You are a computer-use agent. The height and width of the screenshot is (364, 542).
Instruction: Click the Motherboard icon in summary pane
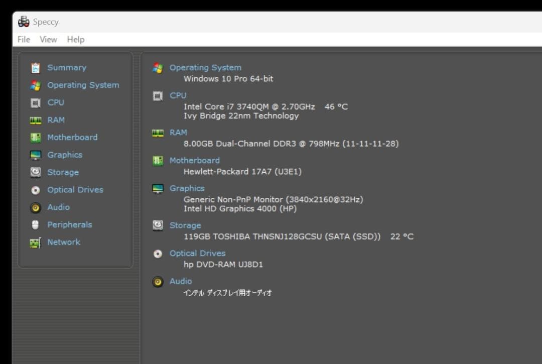[158, 161]
